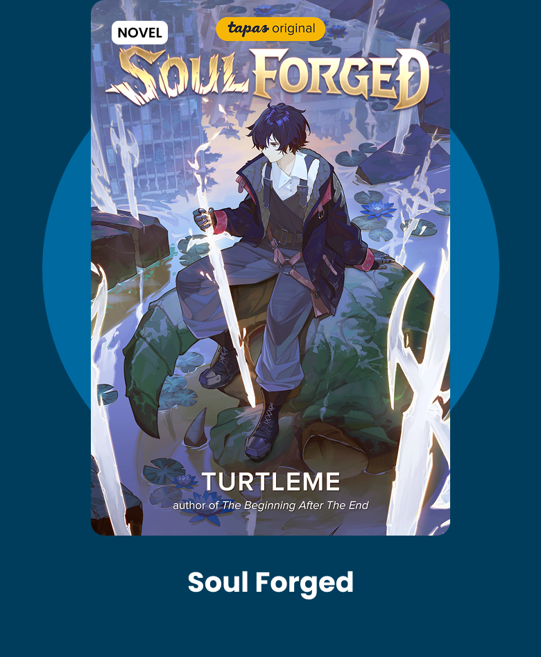Click the tapas original yellow badge
The height and width of the screenshot is (657, 541).
(270, 29)
